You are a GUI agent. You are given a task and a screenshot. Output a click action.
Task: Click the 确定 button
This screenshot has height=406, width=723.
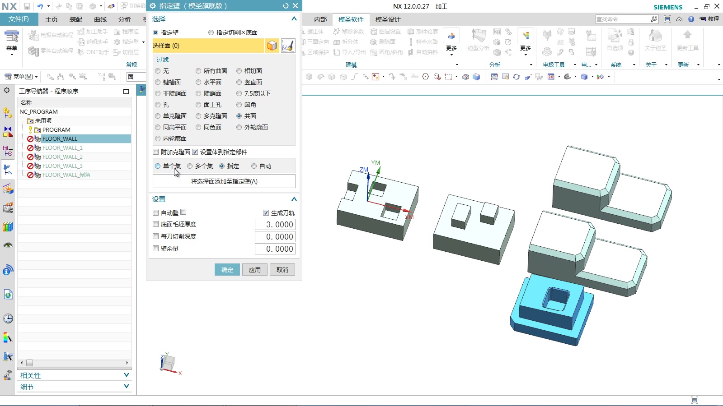[227, 270]
